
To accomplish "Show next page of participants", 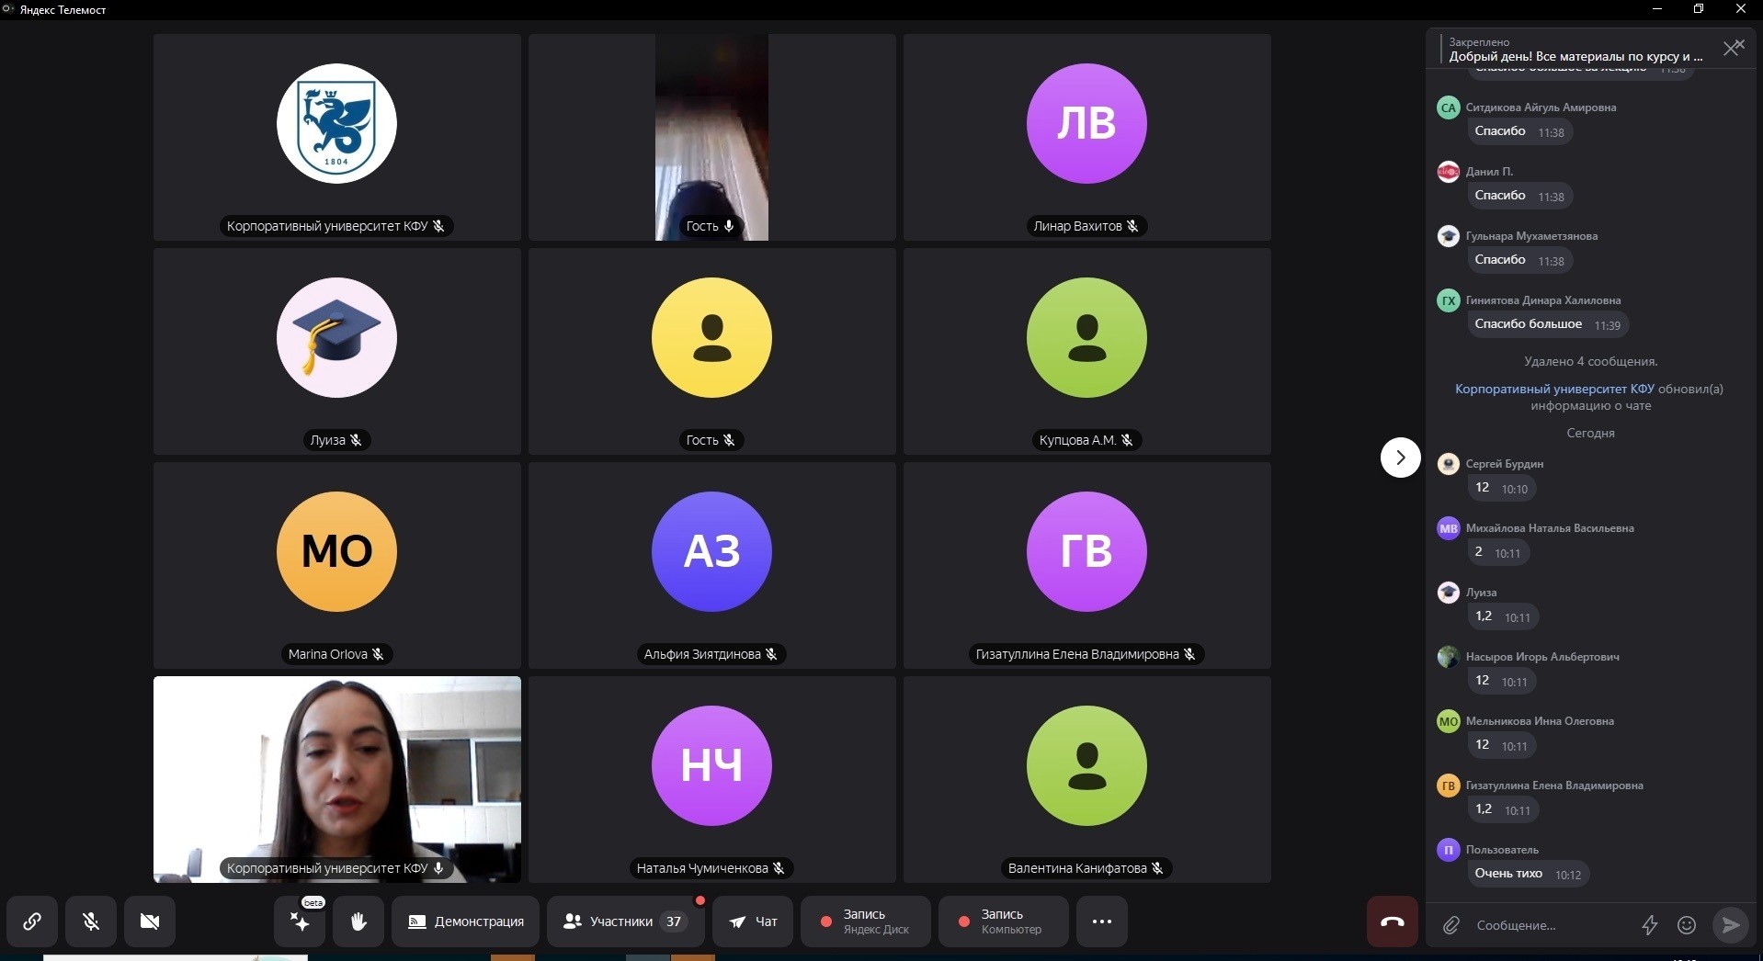I will tap(1400, 458).
